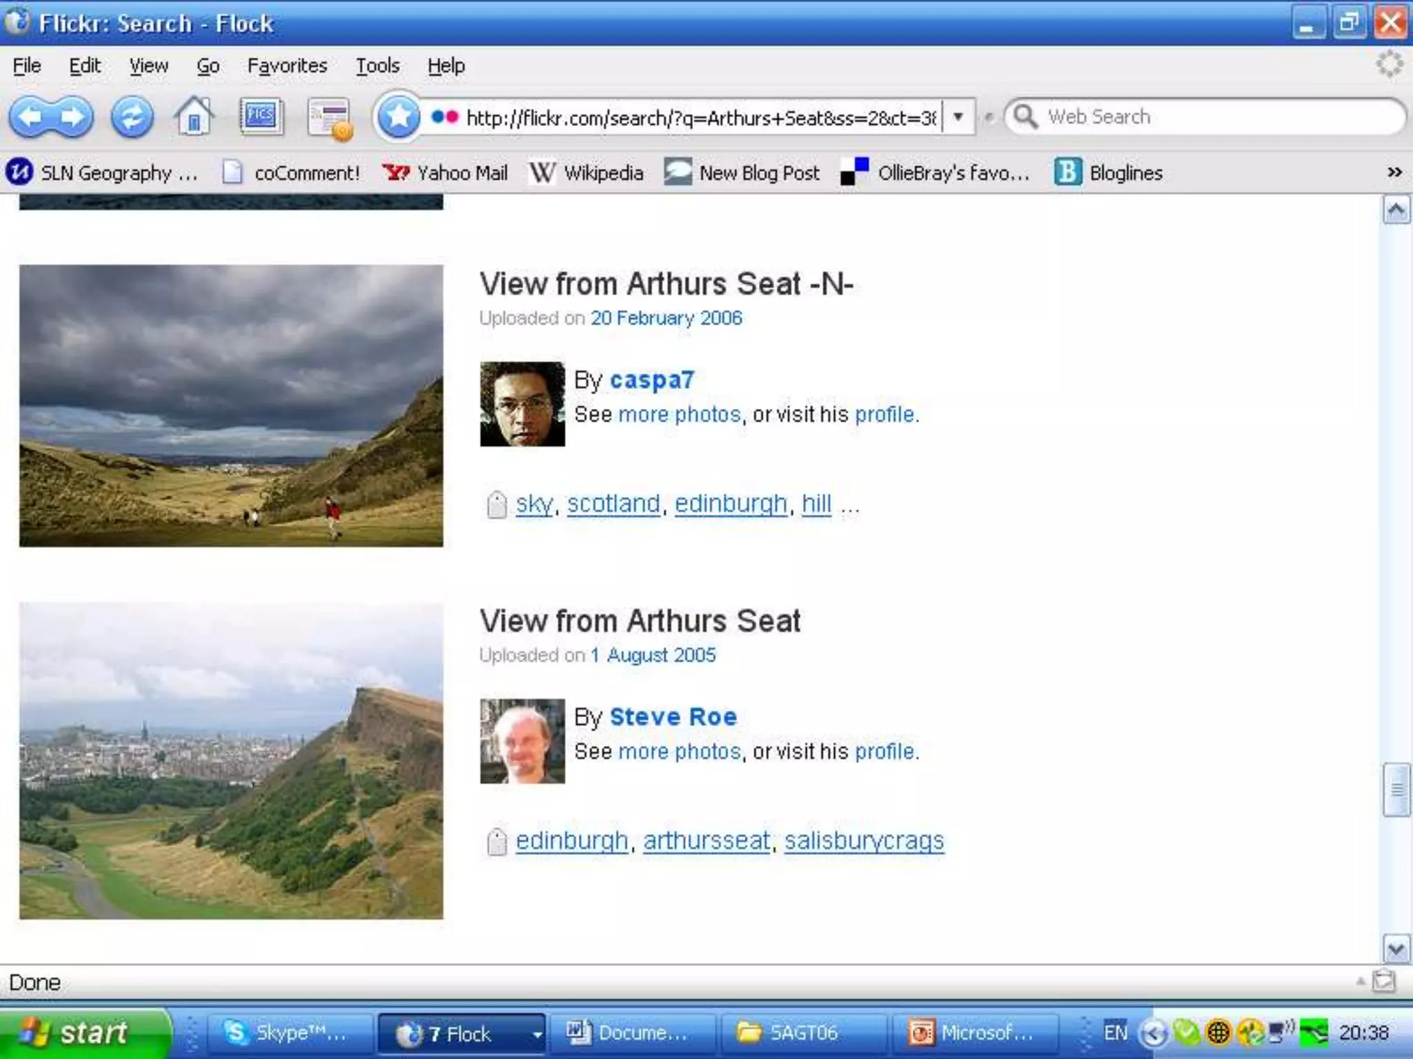Open the Pics photo topbar icon
This screenshot has width=1413, height=1059.
tap(261, 116)
